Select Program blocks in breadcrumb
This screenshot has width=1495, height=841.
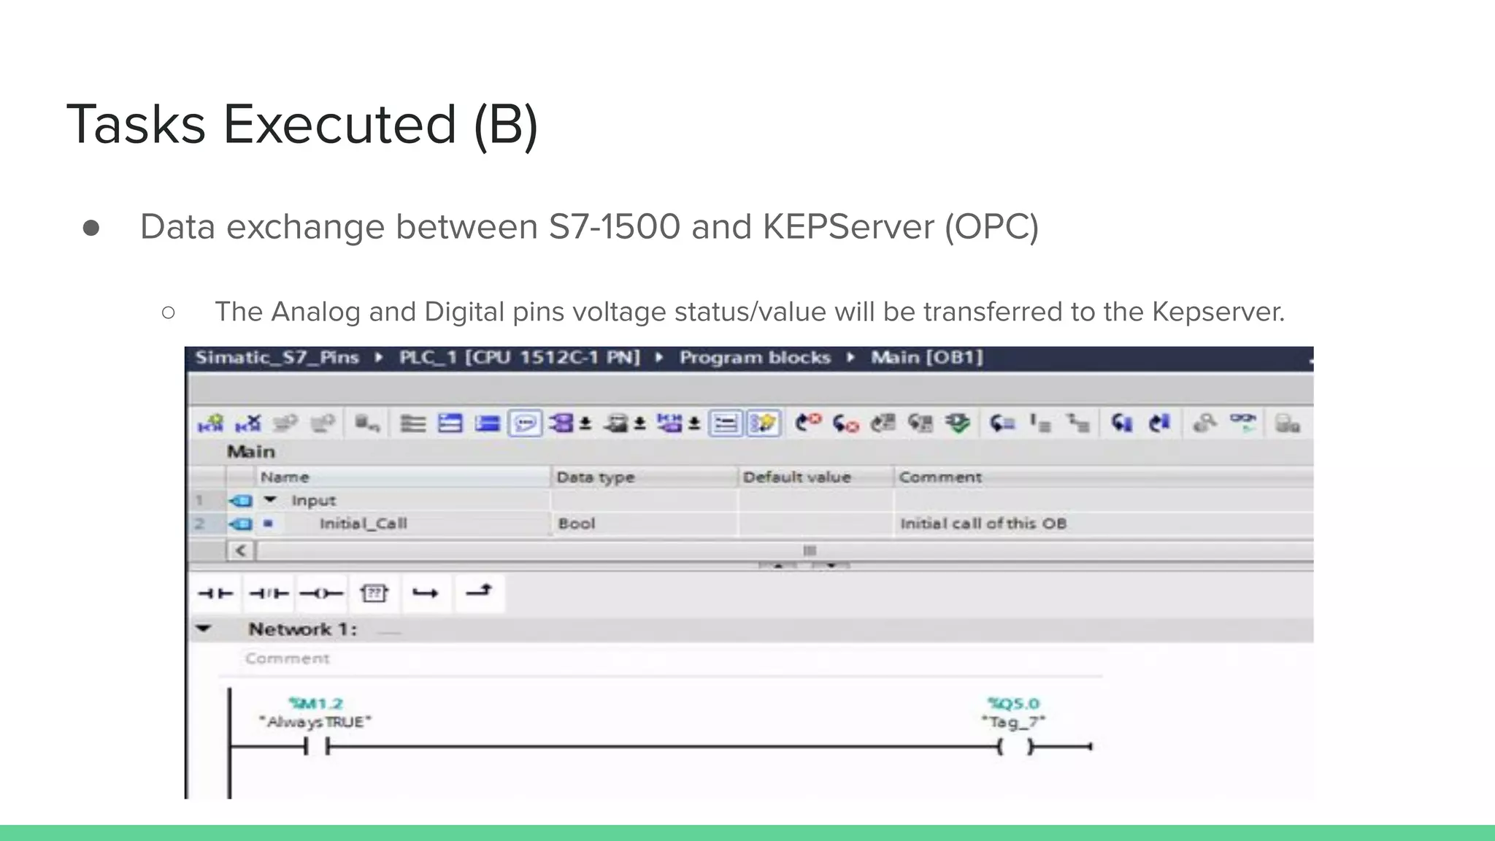(755, 357)
